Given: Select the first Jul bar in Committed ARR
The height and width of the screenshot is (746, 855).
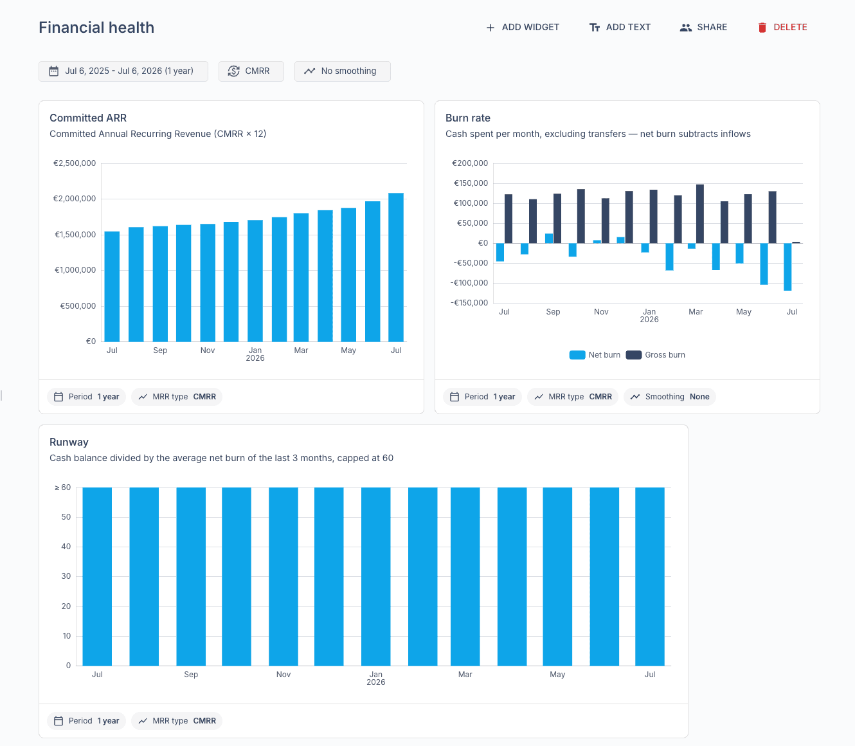Looking at the screenshot, I should [112, 287].
